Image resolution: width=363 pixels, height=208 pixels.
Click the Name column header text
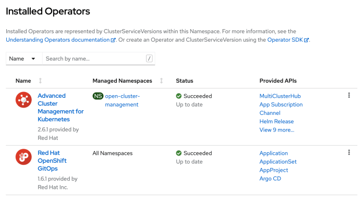(23, 81)
